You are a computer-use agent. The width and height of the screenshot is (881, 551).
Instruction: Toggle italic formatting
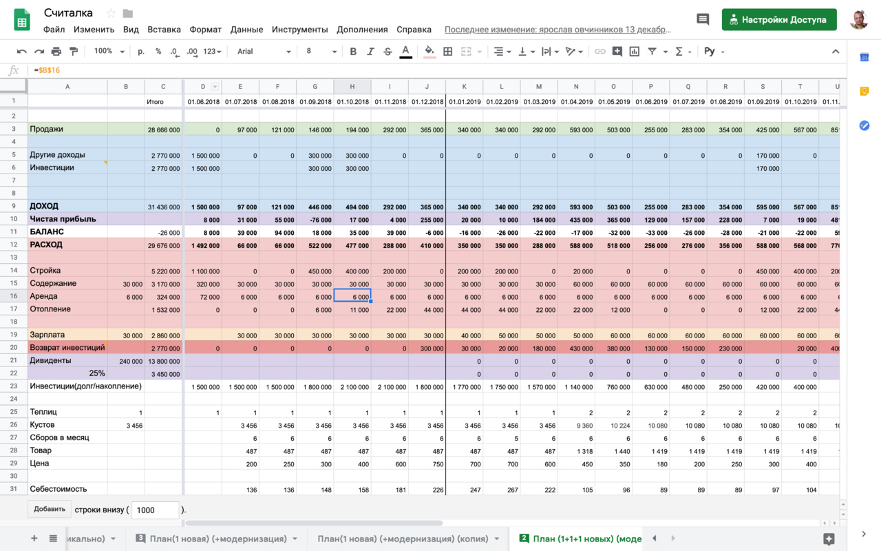point(370,52)
